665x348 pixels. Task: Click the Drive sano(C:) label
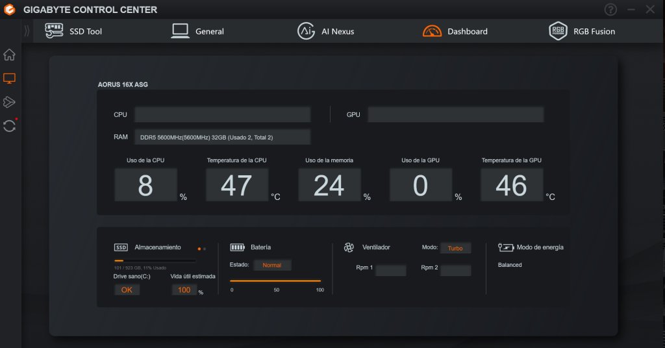132,277
